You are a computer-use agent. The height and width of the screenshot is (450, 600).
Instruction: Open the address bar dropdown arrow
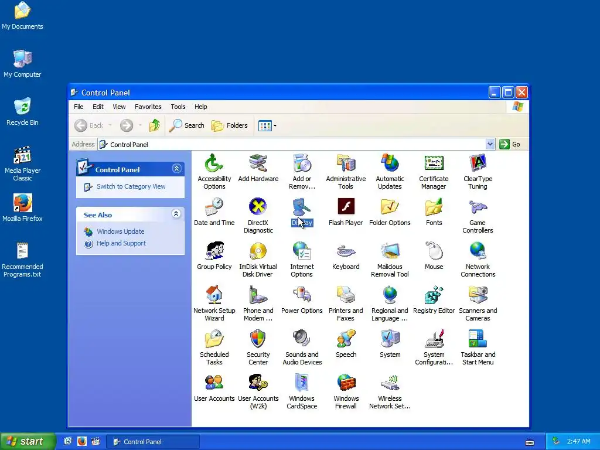[490, 144]
